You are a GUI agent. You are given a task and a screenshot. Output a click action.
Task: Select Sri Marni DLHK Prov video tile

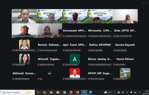[49, 16]
